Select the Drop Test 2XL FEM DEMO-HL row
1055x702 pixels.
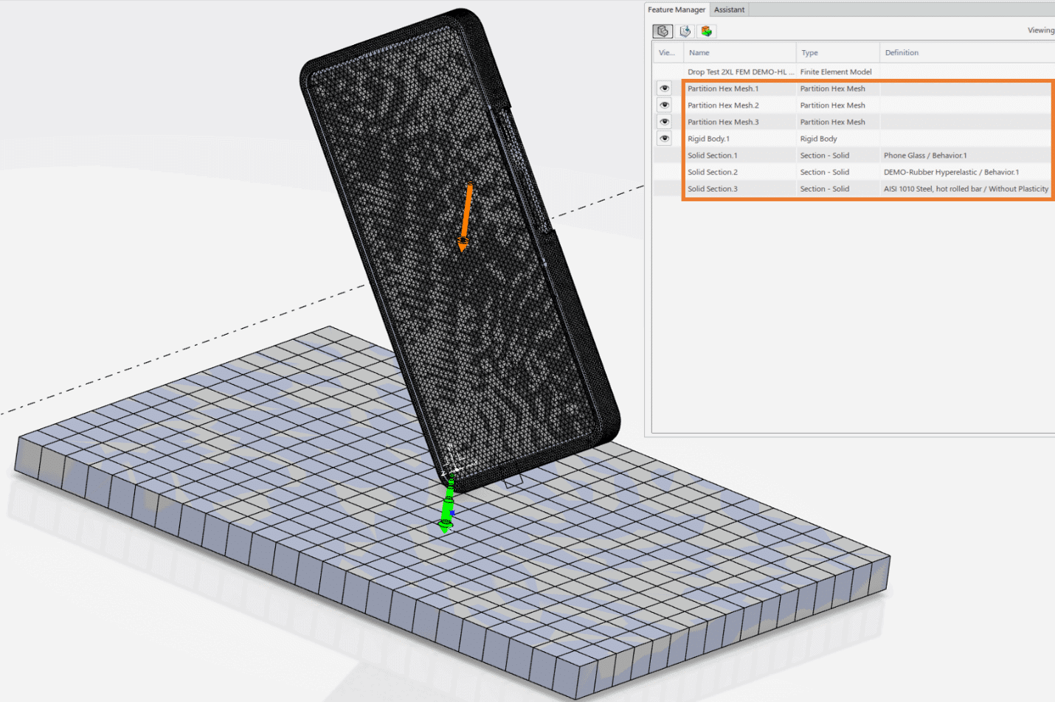point(853,72)
